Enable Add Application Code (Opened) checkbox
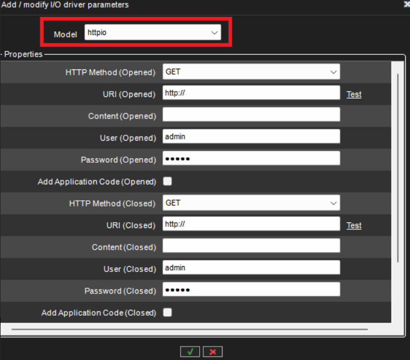This screenshot has width=410, height=360. tap(168, 181)
